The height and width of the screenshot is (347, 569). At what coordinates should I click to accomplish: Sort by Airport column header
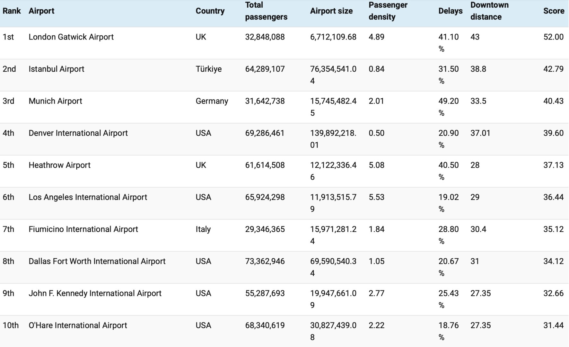pyautogui.click(x=41, y=11)
